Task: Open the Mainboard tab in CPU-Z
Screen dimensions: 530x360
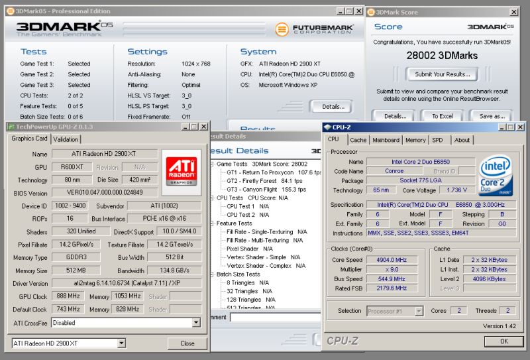Action: point(386,140)
